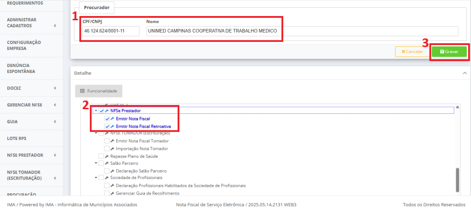The height and width of the screenshot is (208, 471).
Task: Click the green Gravar button
Action: [x=449, y=51]
